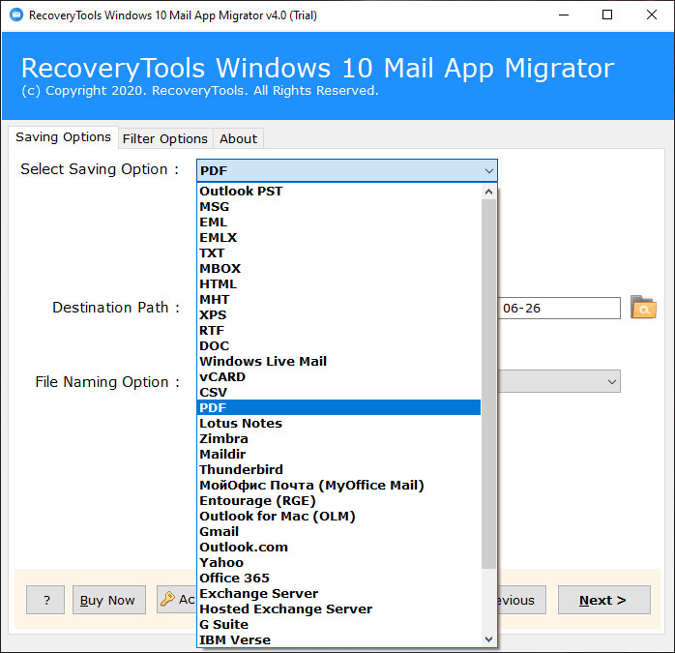Image resolution: width=675 pixels, height=653 pixels.
Task: Open the Select Saving Option combo box
Action: tap(347, 170)
